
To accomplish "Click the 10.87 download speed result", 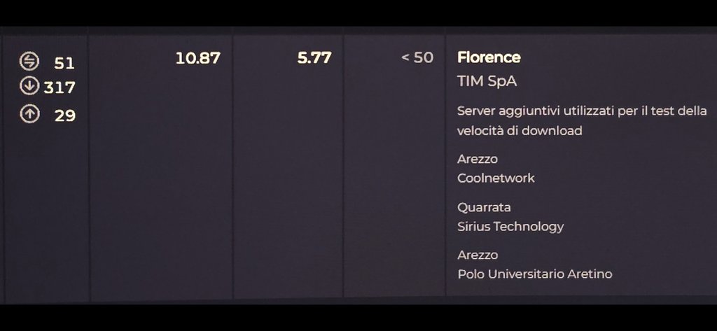I will pos(198,58).
